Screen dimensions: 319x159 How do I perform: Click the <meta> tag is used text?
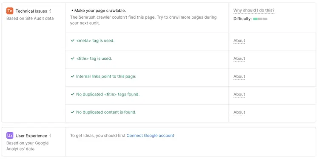(95, 41)
